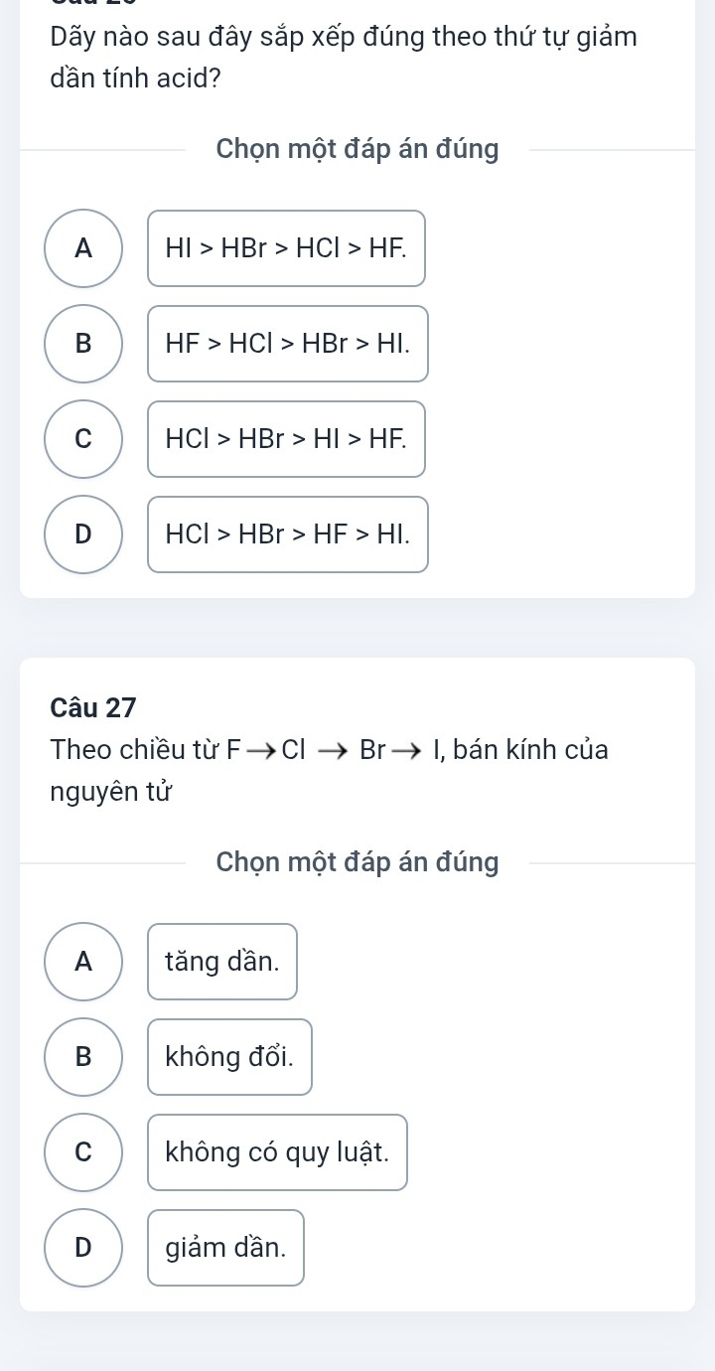This screenshot has height=1371, width=715.
Task: Select circle C for Câu 27
Action: coord(84,1152)
